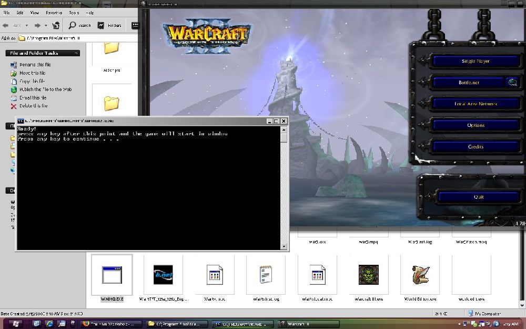Image resolution: width=526 pixels, height=329 pixels.
Task: Click E-mail this file link
Action: [33, 98]
